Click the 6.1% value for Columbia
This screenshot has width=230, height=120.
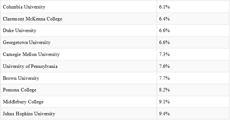click(x=164, y=7)
